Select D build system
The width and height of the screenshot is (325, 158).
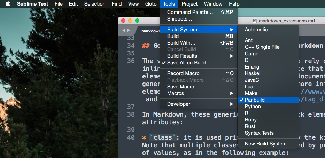[x=268, y=60]
